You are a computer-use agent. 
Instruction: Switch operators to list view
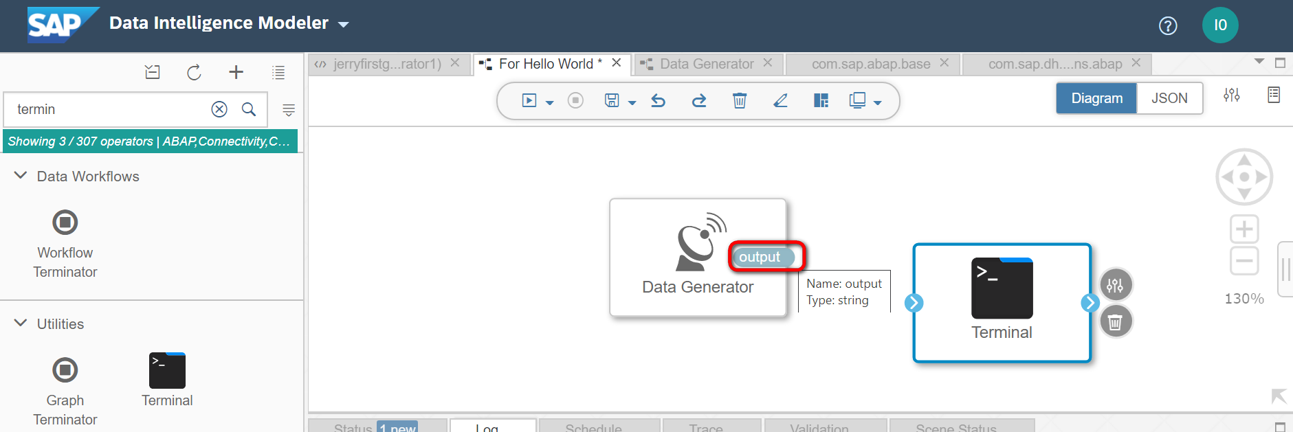tap(278, 72)
